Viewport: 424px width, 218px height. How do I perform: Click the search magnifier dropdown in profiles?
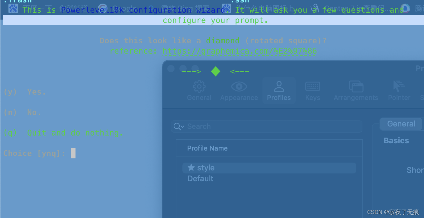(179, 126)
